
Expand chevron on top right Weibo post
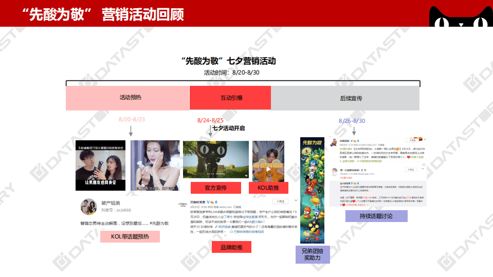(425, 139)
